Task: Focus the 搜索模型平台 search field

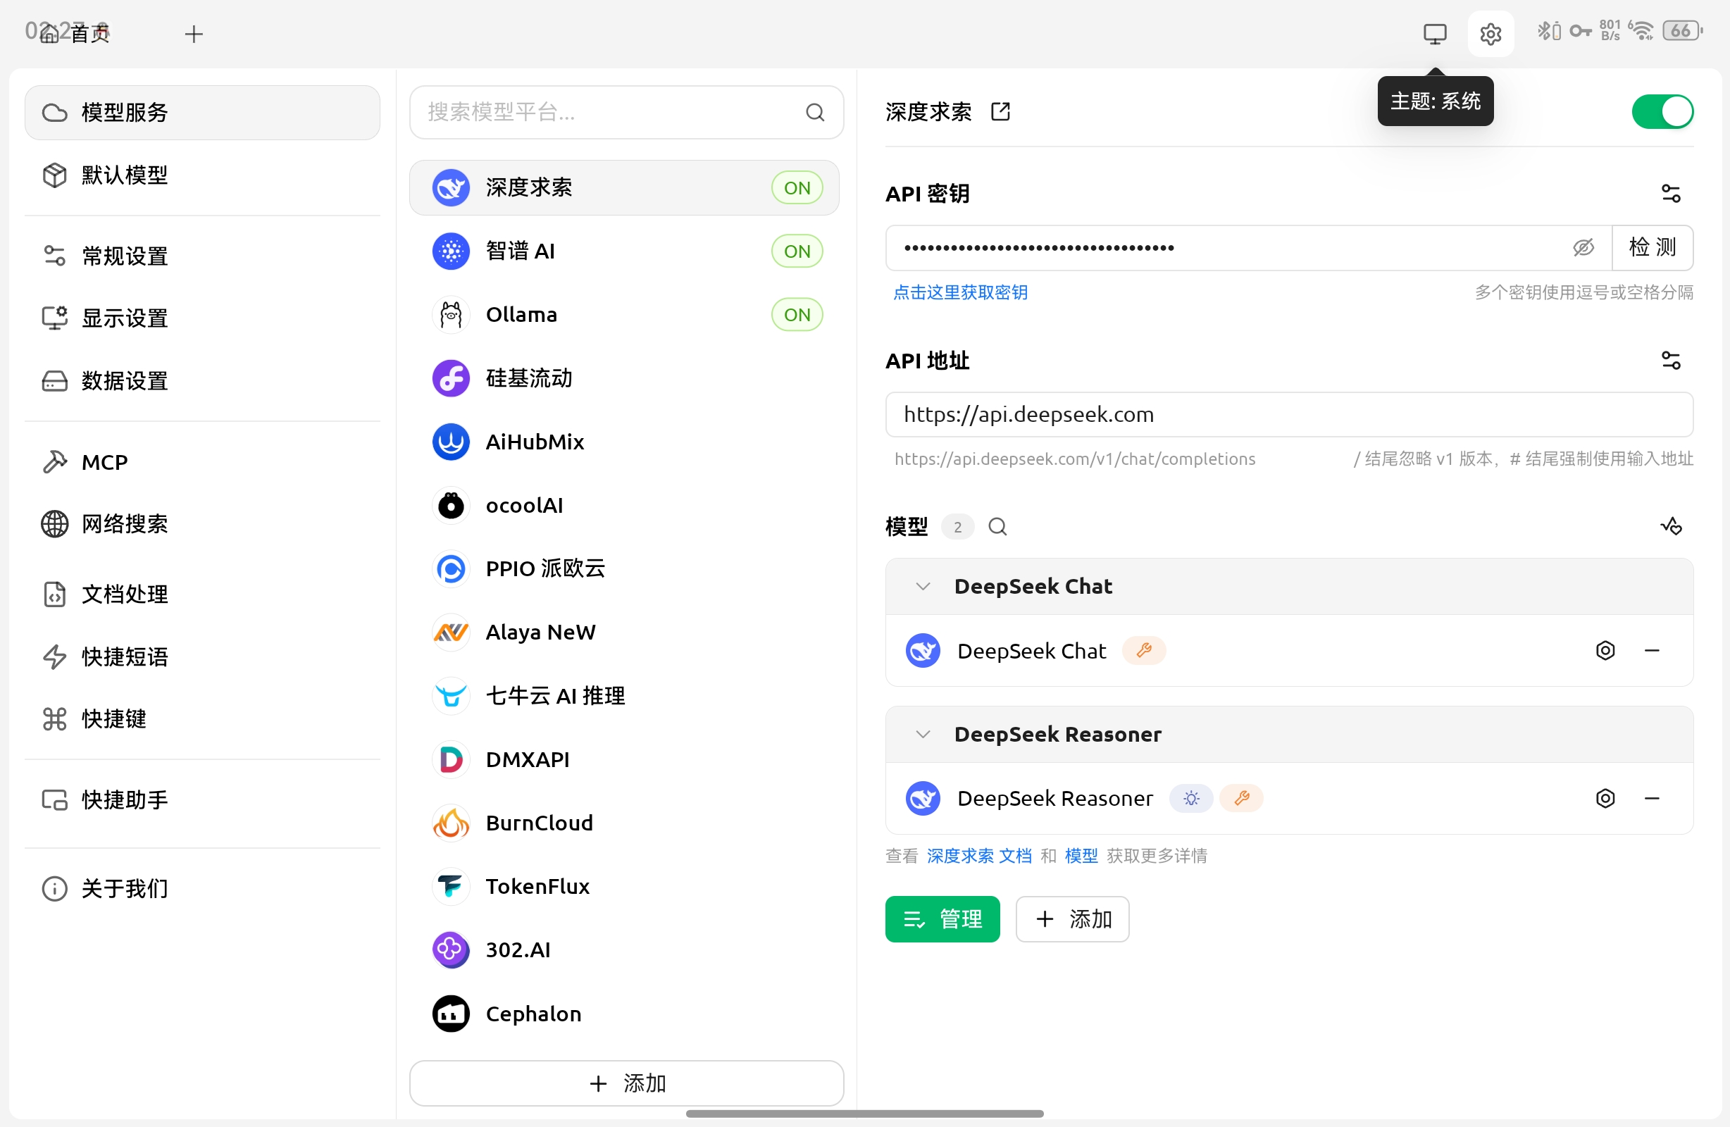Action: click(x=626, y=112)
